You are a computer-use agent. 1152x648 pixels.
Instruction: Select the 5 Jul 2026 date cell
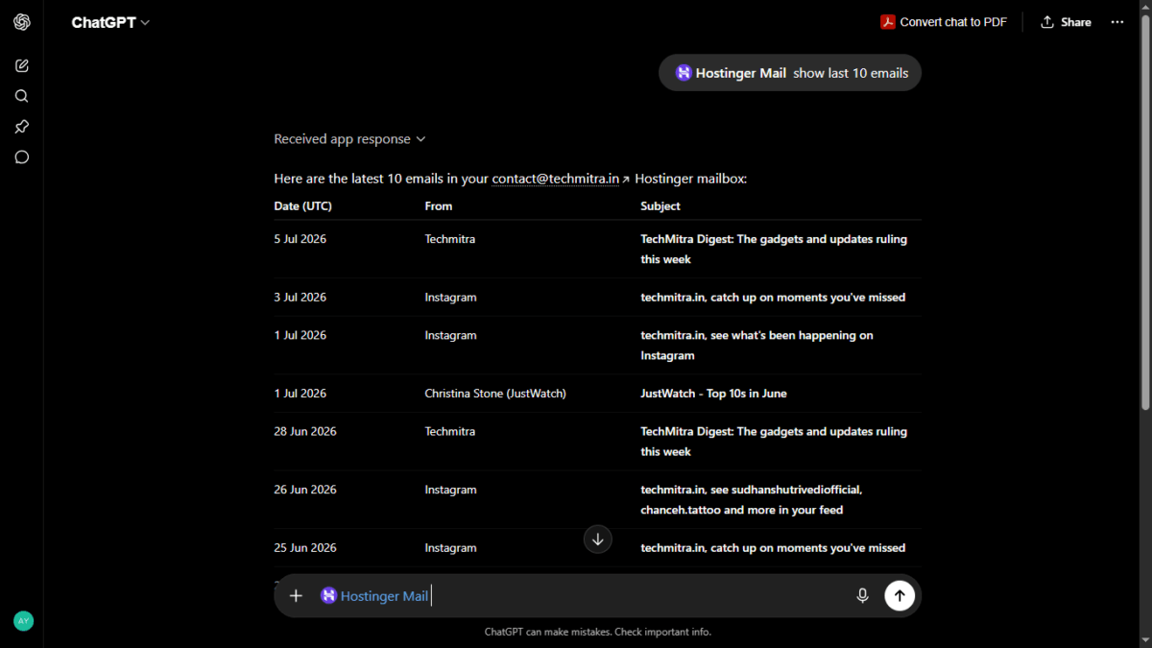(300, 239)
